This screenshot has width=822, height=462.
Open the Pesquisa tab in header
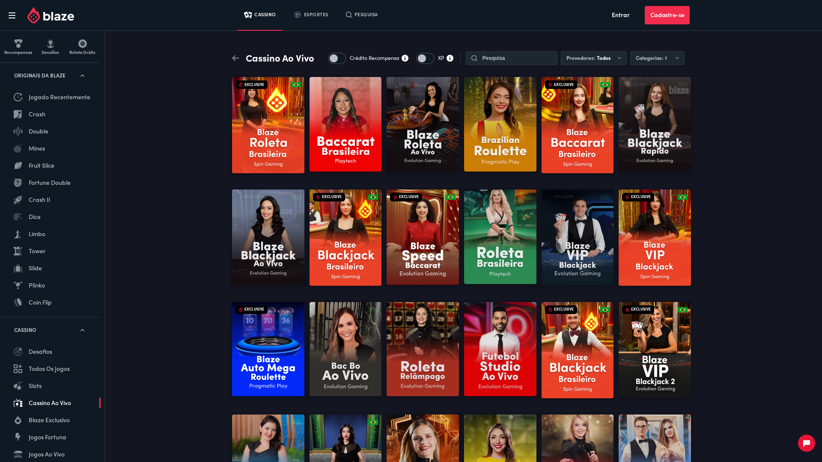click(x=362, y=15)
